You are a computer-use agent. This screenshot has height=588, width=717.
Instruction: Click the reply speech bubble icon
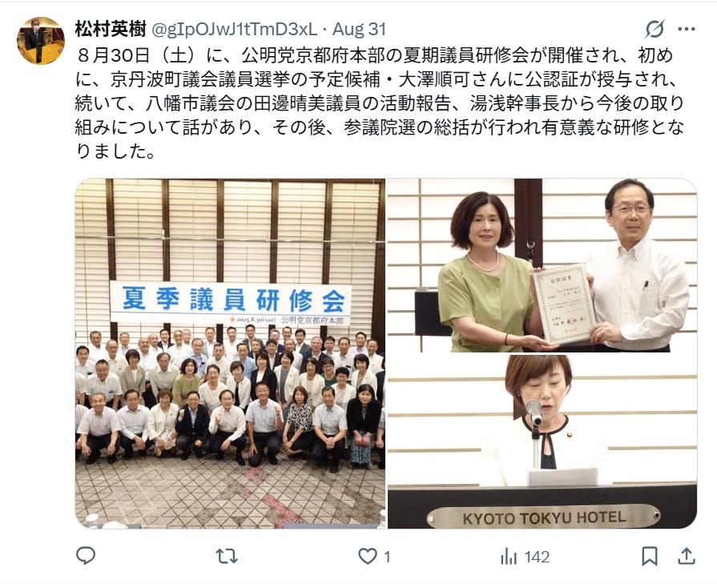click(x=86, y=556)
